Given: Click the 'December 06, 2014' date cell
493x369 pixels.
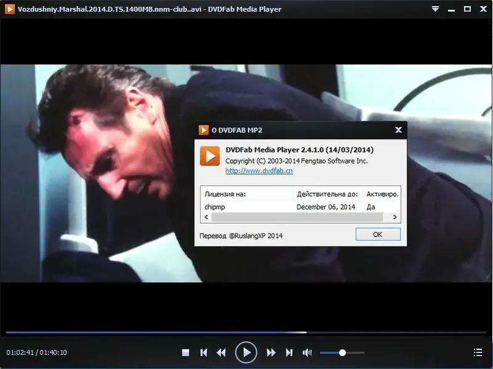Looking at the screenshot, I should [326, 207].
